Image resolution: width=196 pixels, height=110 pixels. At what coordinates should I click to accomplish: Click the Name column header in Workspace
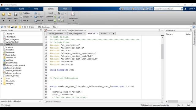pos(175,34)
